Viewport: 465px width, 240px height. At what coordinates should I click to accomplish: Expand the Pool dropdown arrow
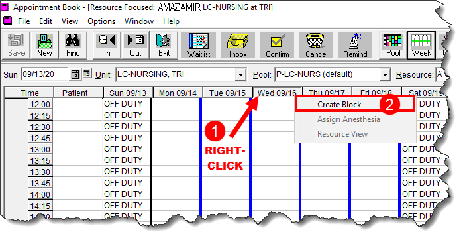385,74
